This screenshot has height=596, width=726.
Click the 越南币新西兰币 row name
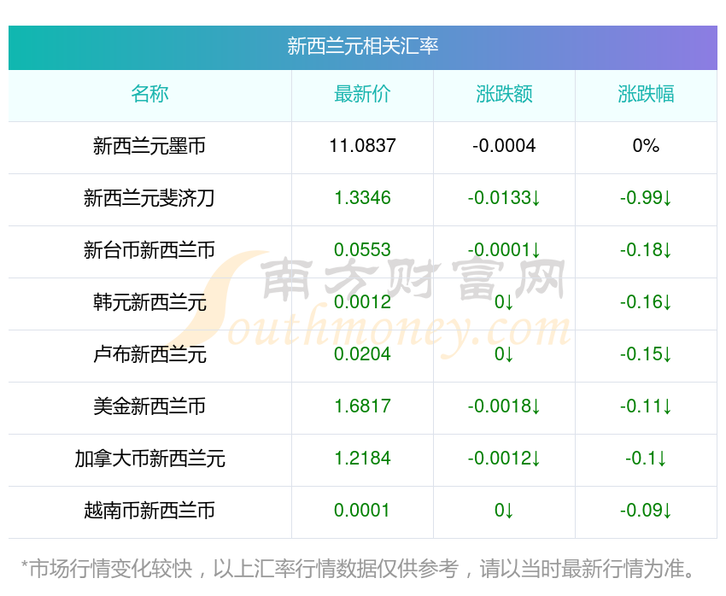[x=149, y=511]
